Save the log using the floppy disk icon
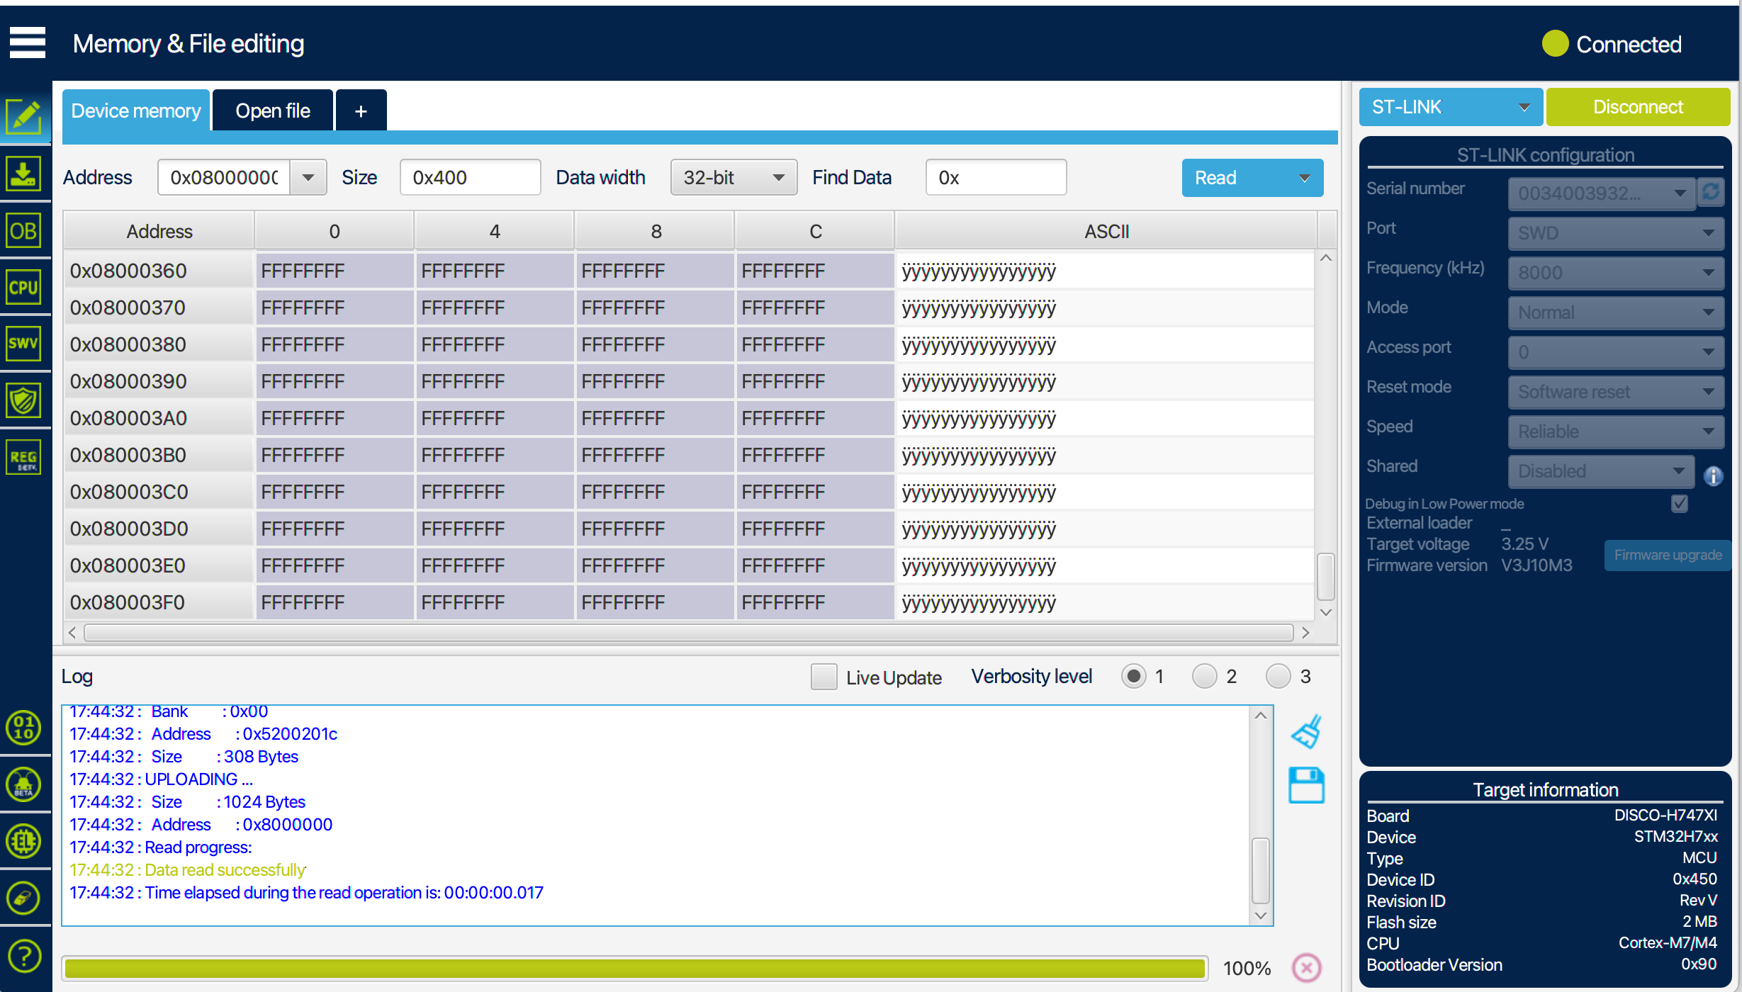Image resolution: width=1742 pixels, height=992 pixels. [x=1305, y=785]
